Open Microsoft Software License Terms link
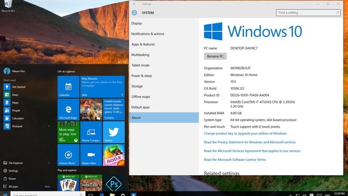This screenshot has width=348, height=196. pyautogui.click(x=235, y=159)
